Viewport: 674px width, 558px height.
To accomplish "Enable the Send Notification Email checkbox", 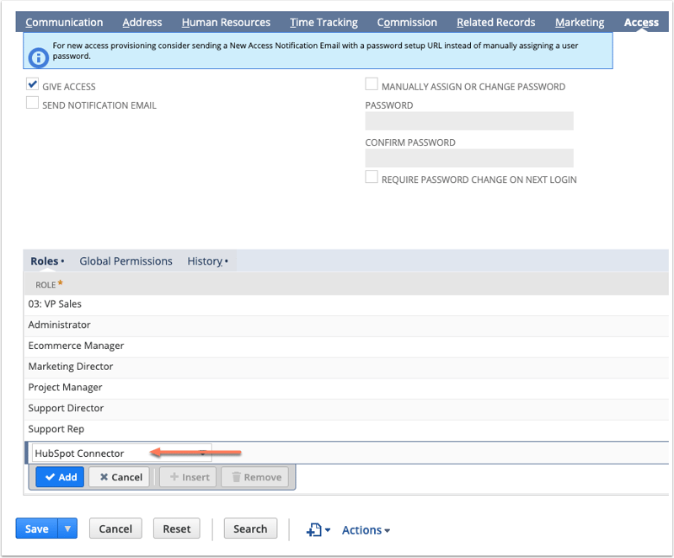I will [33, 104].
